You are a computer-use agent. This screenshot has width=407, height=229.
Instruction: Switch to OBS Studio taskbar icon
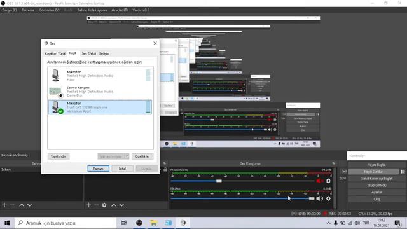[x=139, y=223]
